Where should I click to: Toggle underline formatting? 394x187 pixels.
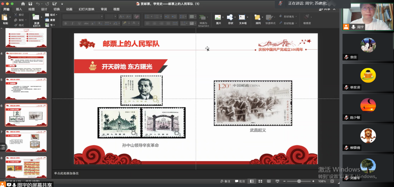[79, 23]
